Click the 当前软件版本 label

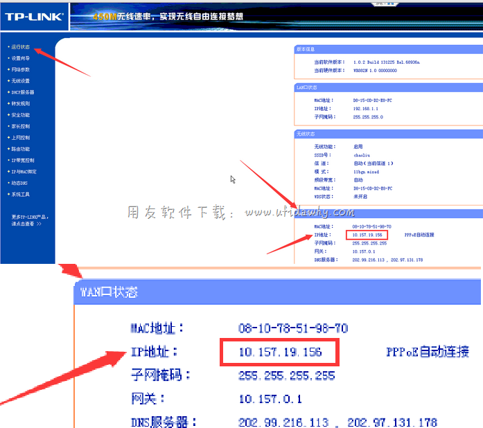(329, 62)
